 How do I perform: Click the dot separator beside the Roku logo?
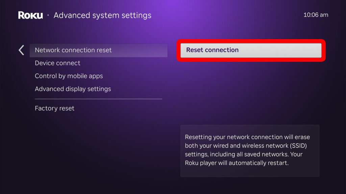click(x=48, y=15)
